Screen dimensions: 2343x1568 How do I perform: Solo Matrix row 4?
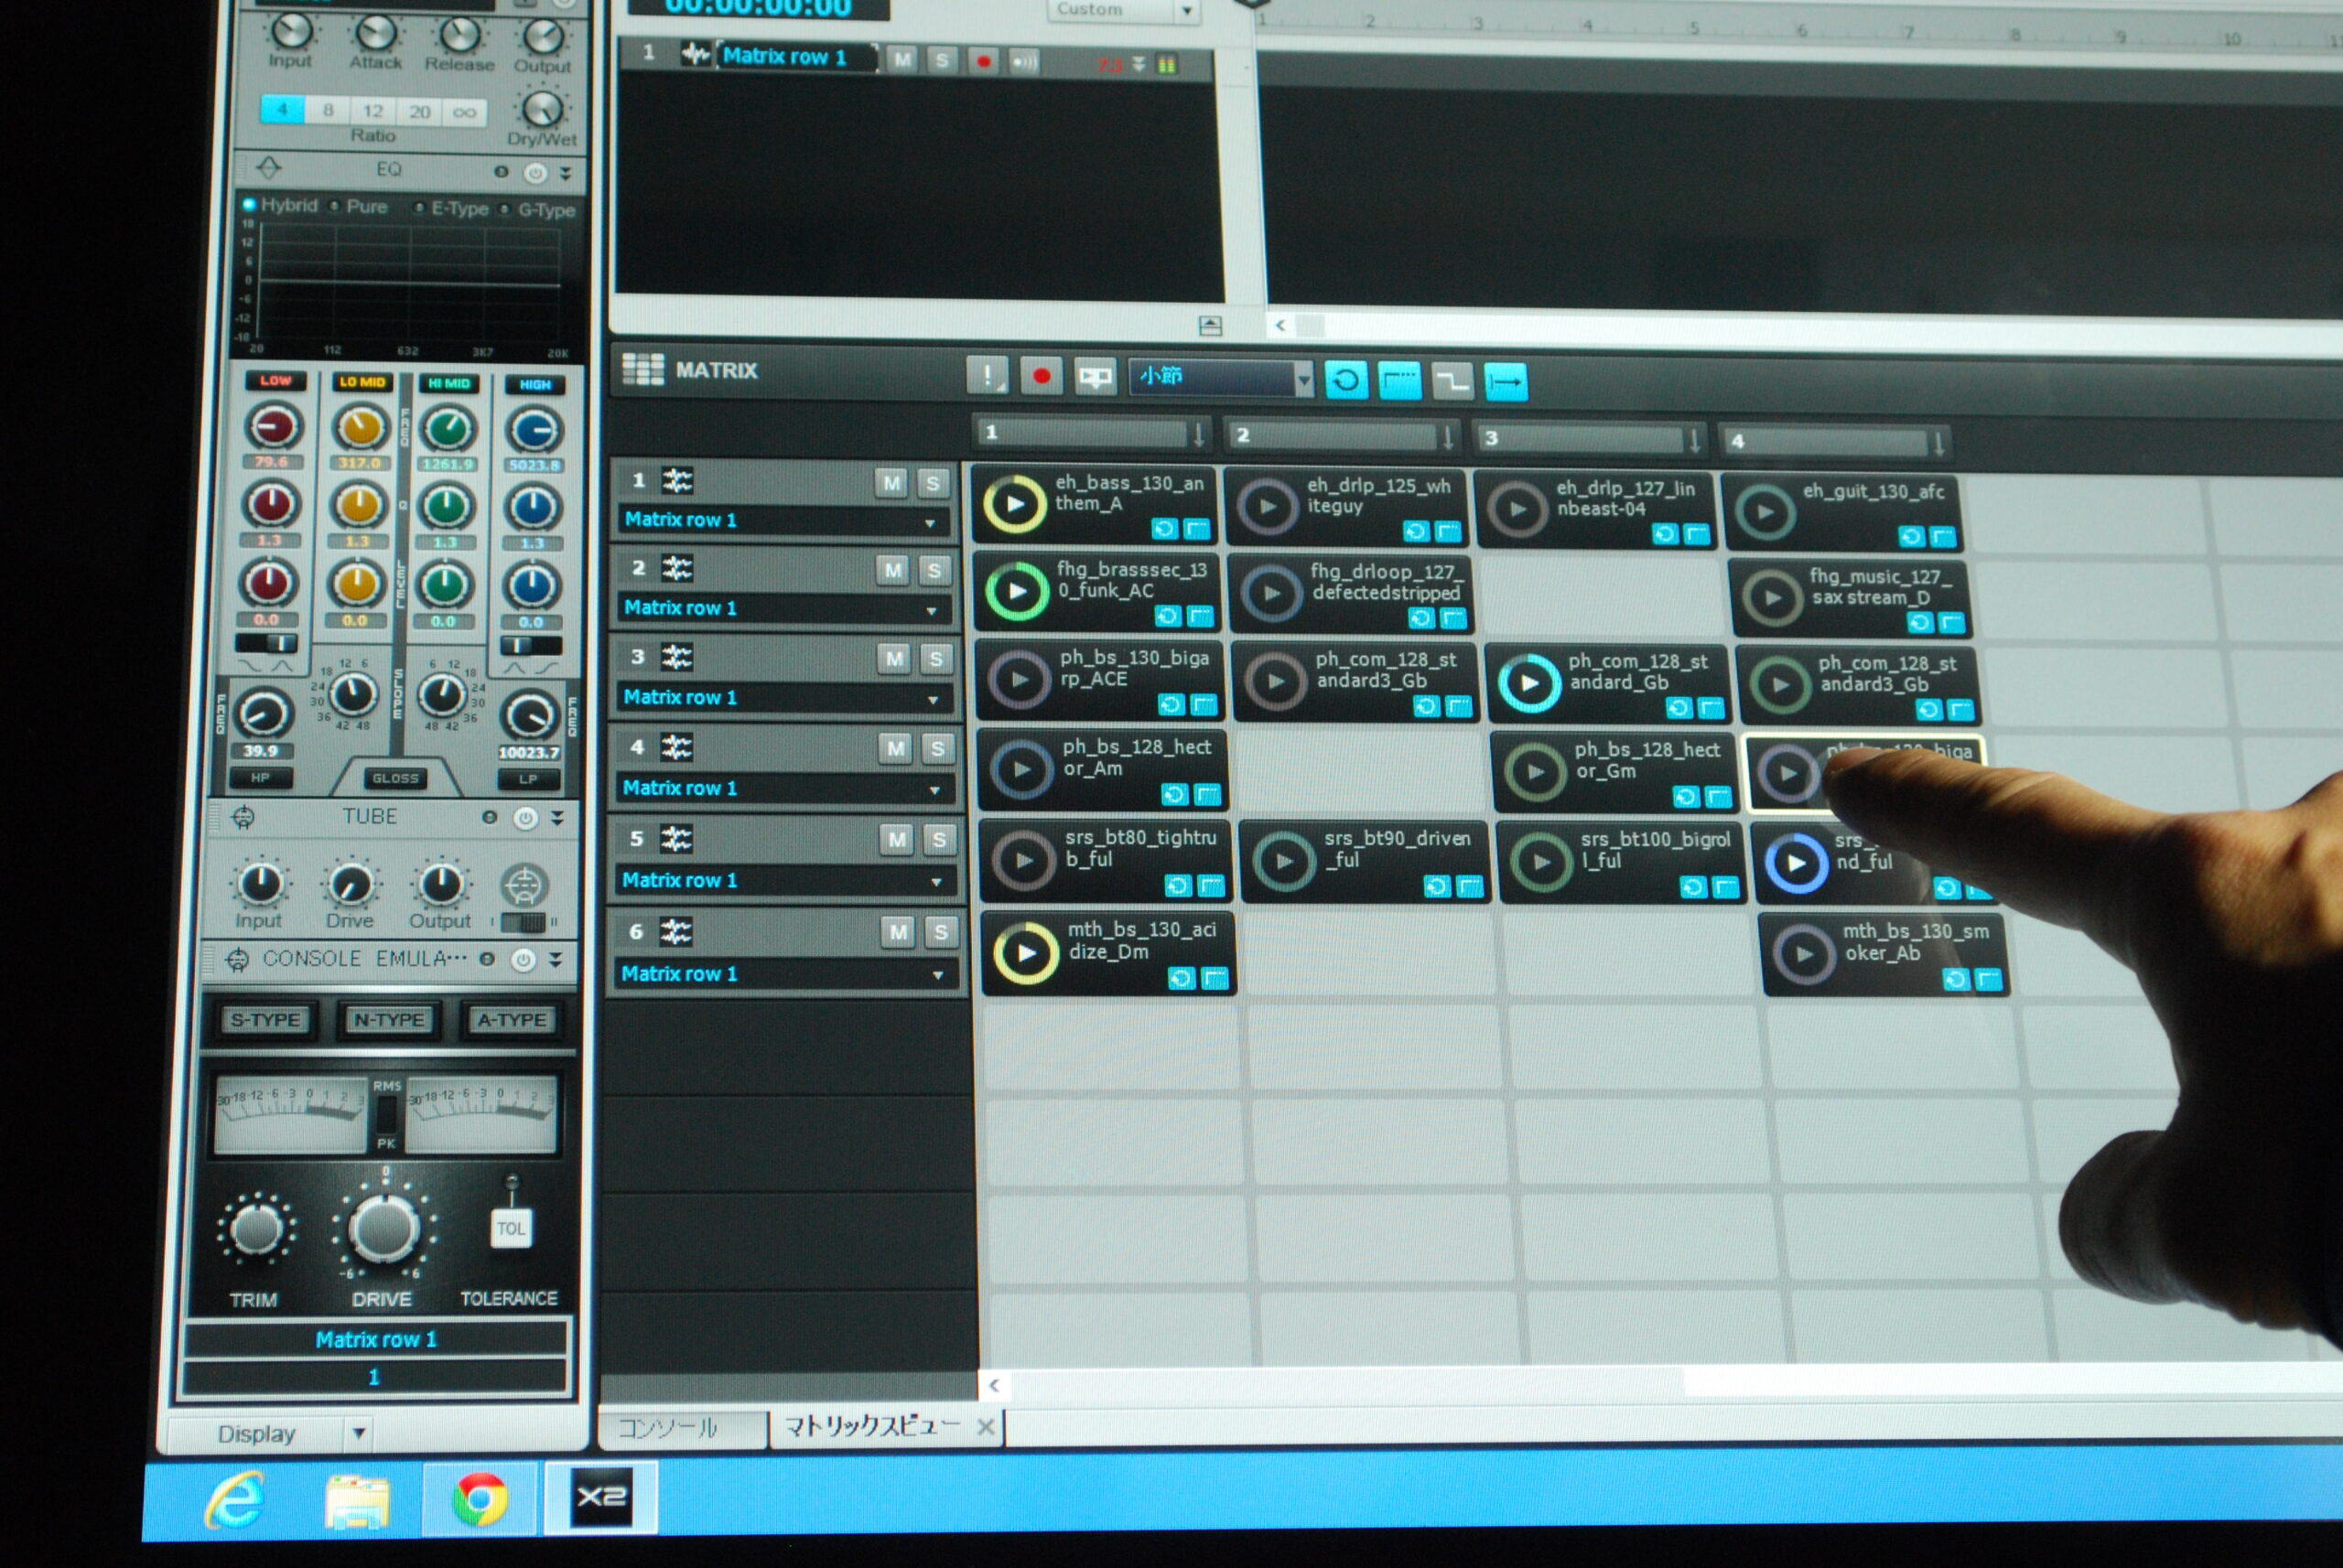[937, 748]
